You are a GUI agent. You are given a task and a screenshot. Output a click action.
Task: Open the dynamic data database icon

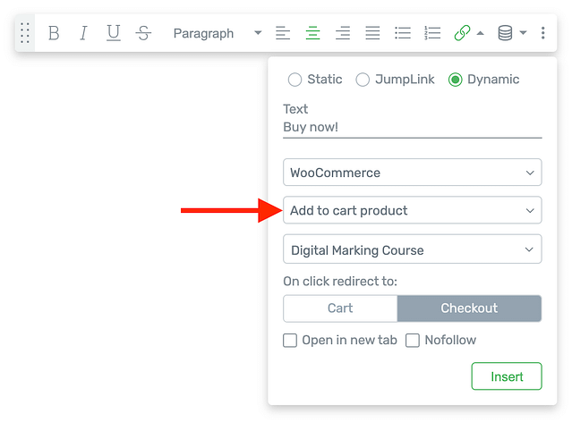tap(505, 33)
